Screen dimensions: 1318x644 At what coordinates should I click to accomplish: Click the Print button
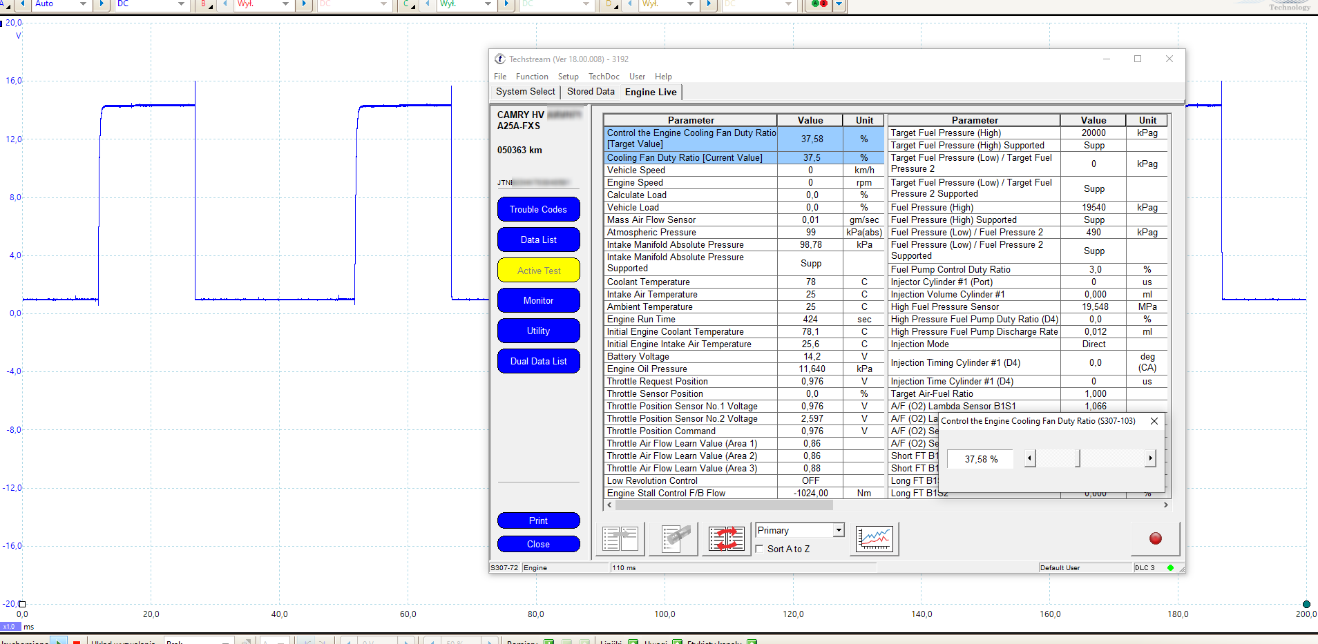click(538, 520)
